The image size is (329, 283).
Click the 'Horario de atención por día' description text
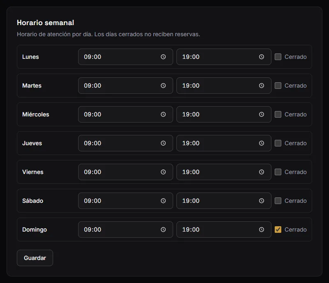109,34
